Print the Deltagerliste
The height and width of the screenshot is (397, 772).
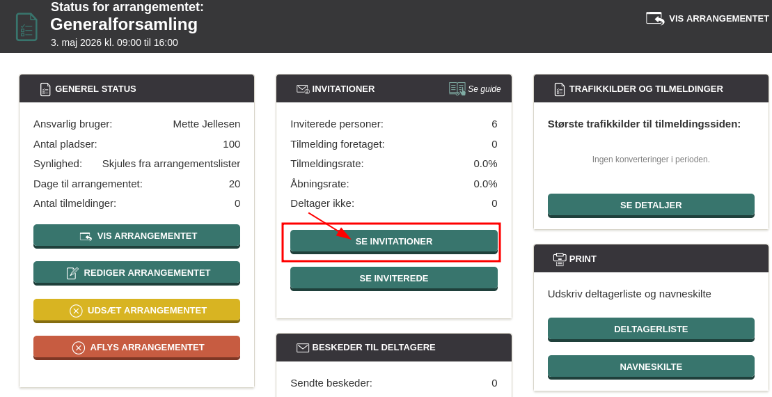point(651,329)
